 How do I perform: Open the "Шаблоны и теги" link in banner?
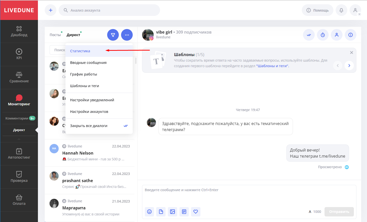point(272,66)
